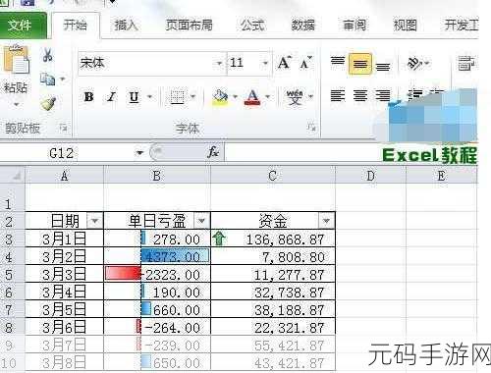Select column B header

[157, 176]
